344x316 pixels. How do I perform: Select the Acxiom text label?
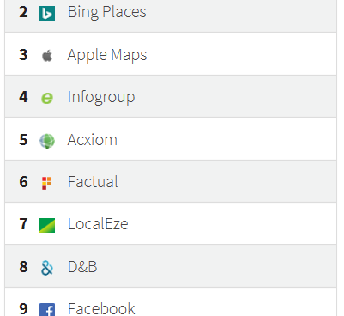(x=93, y=140)
